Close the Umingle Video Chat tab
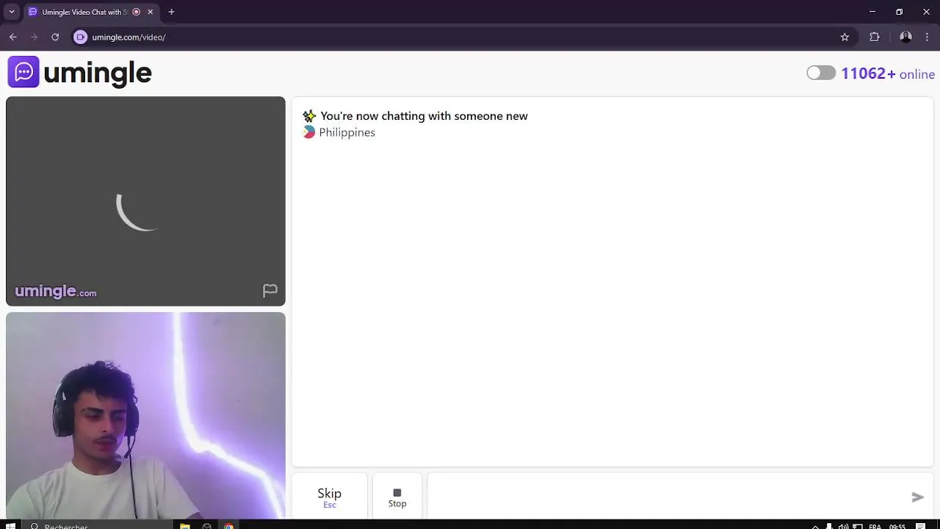 tap(151, 12)
